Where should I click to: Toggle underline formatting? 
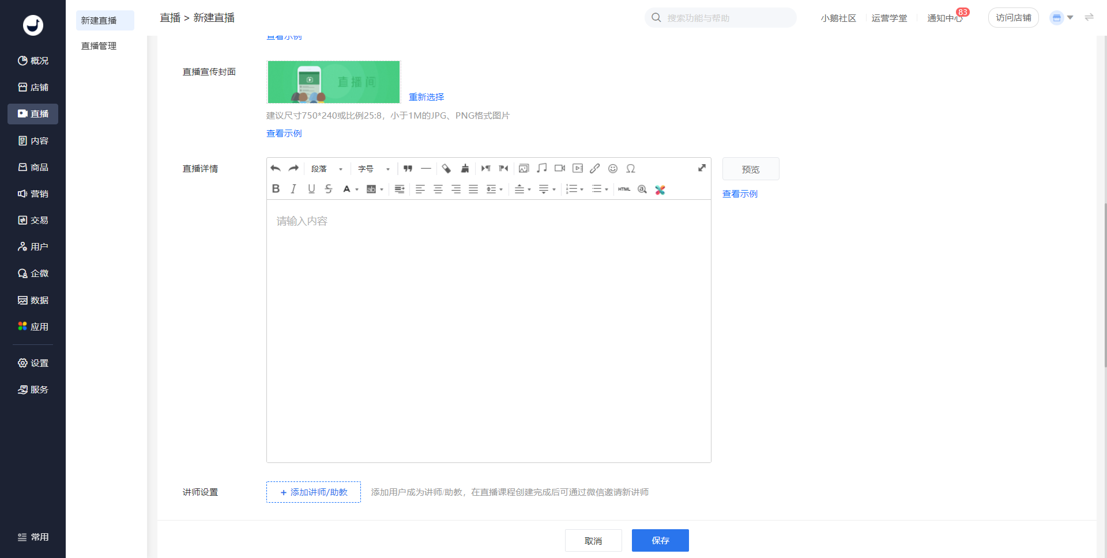[x=311, y=189]
